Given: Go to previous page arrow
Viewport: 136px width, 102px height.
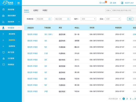Looking at the screenshot, I should click(x=120, y=99).
